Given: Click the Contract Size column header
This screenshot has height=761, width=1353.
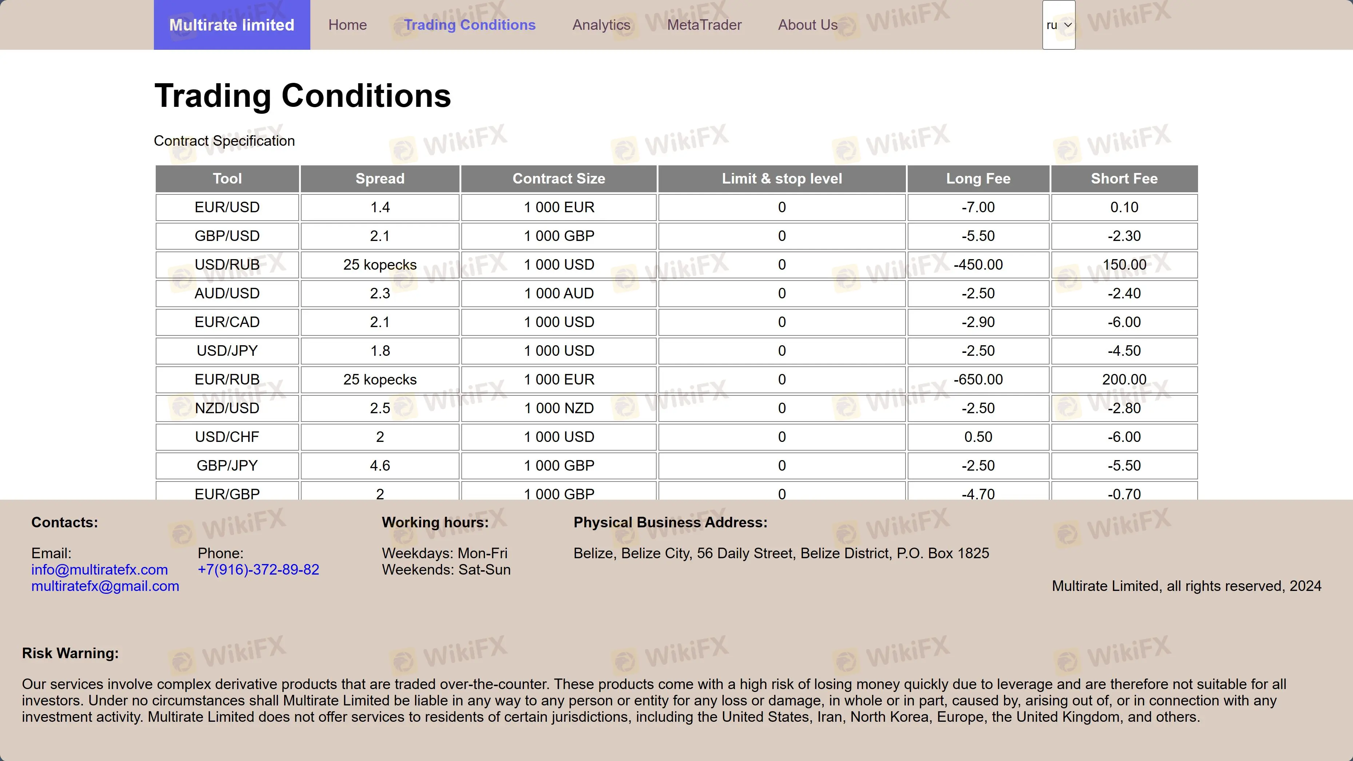Looking at the screenshot, I should click(x=558, y=178).
